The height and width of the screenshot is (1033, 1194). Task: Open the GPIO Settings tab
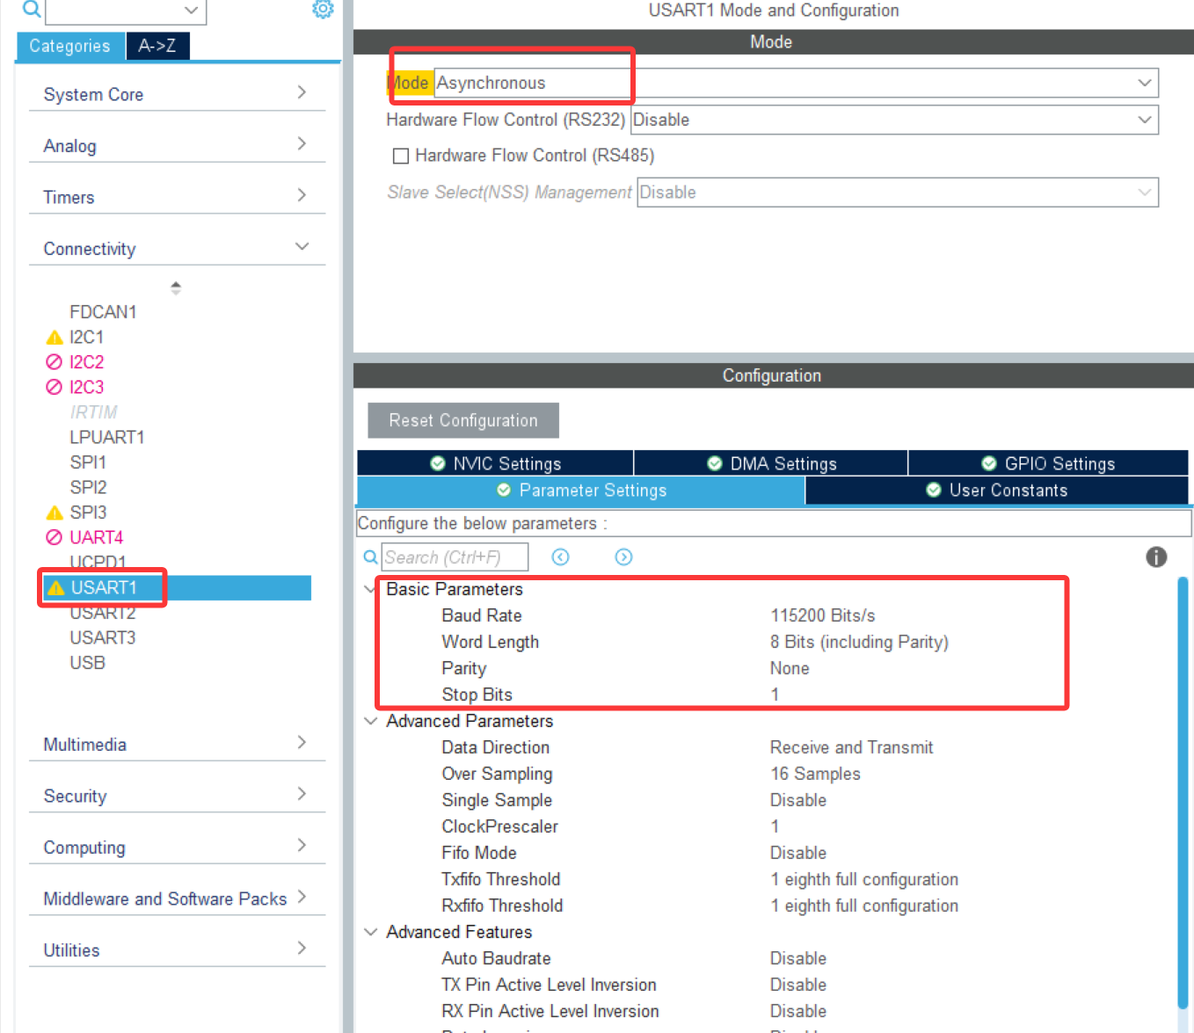pos(1048,463)
